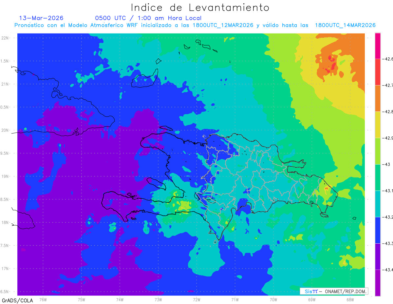Click the '-43.1' color bar value
Viewport: 393px width, 304px height.
(x=388, y=191)
